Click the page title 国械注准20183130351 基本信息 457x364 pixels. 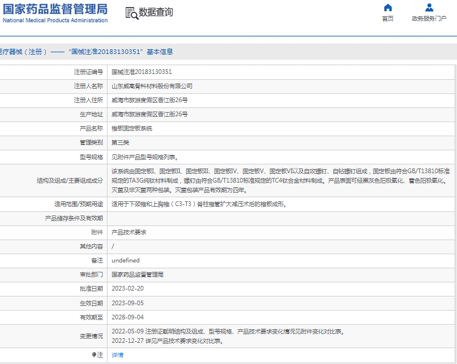coord(120,52)
